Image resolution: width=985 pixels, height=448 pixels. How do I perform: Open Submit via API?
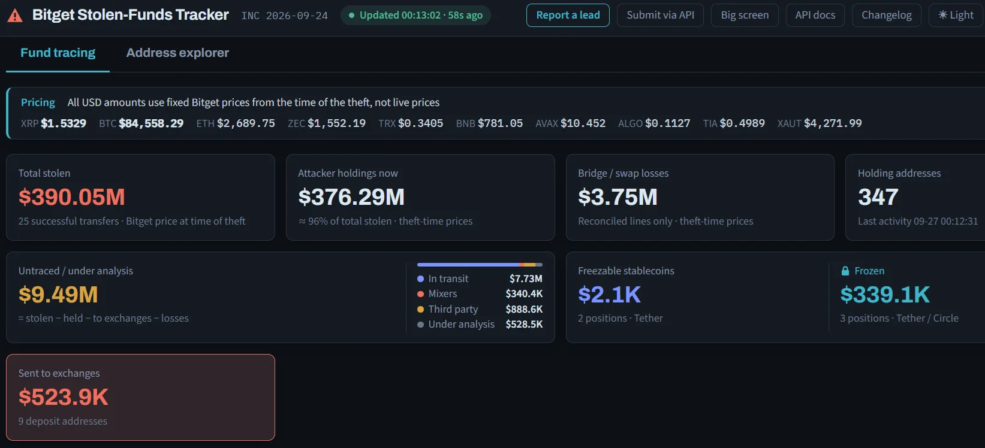point(660,15)
